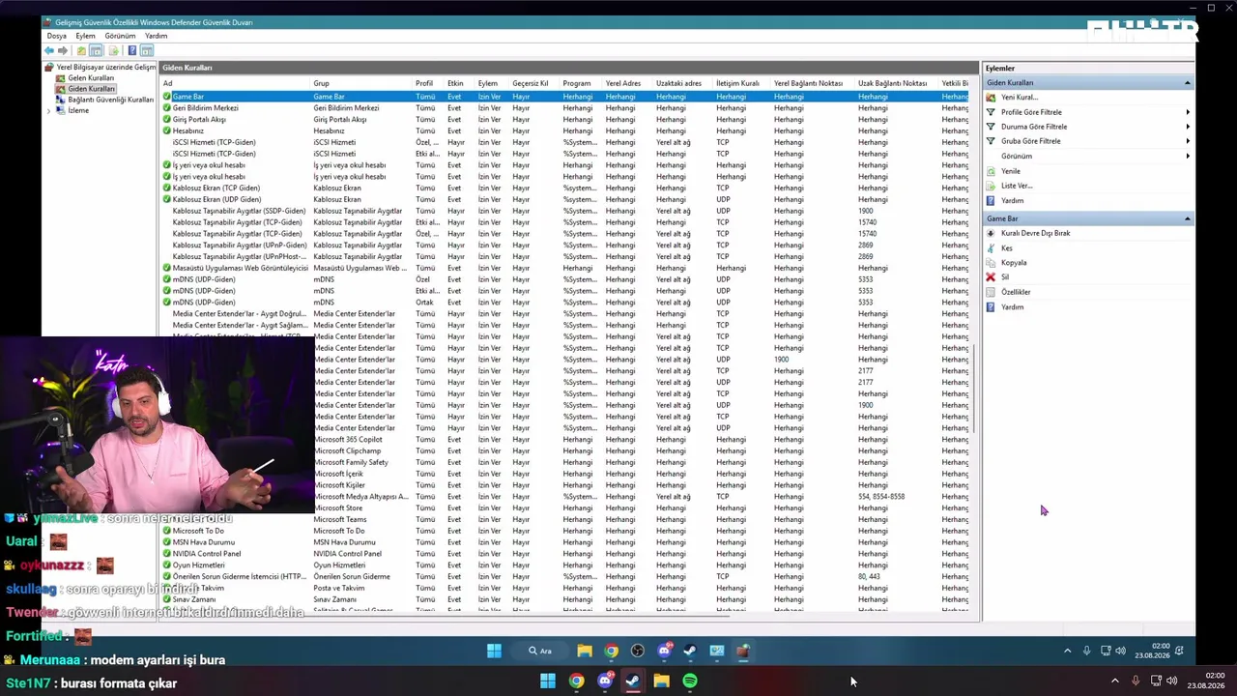
Task: Show hidden icons in the bottom system tray
Action: [x=1114, y=681]
